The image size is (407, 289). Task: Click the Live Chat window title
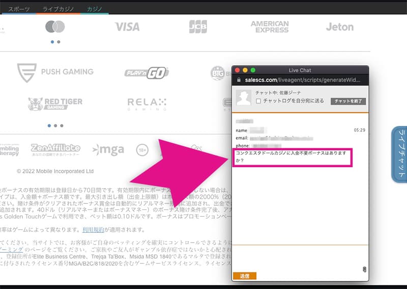point(300,70)
